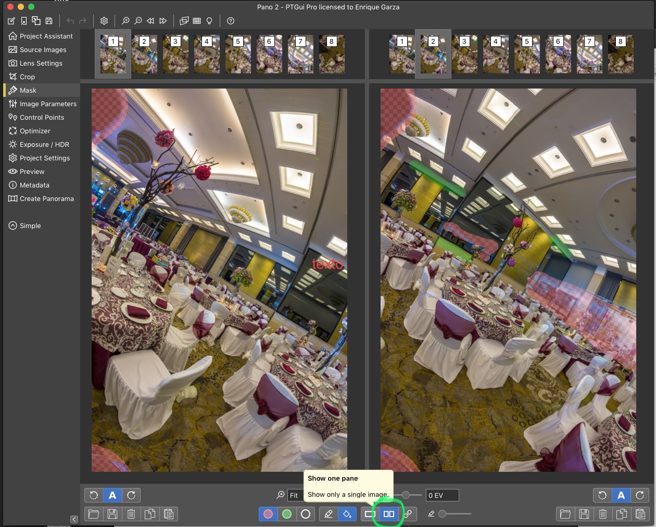Viewport: 656px width, 527px height.
Task: Adjust the pencil brush size slider
Action: pyautogui.click(x=443, y=514)
